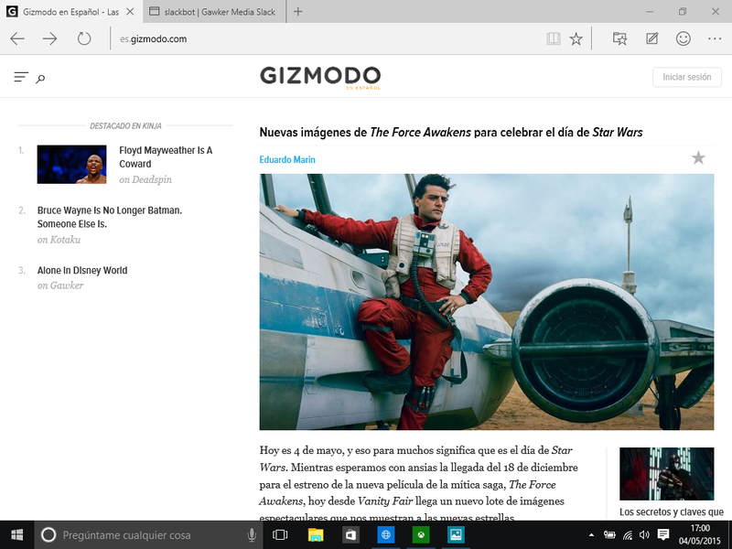The height and width of the screenshot is (549, 732).
Task: Open the volume speaker tray icon
Action: pos(644,535)
